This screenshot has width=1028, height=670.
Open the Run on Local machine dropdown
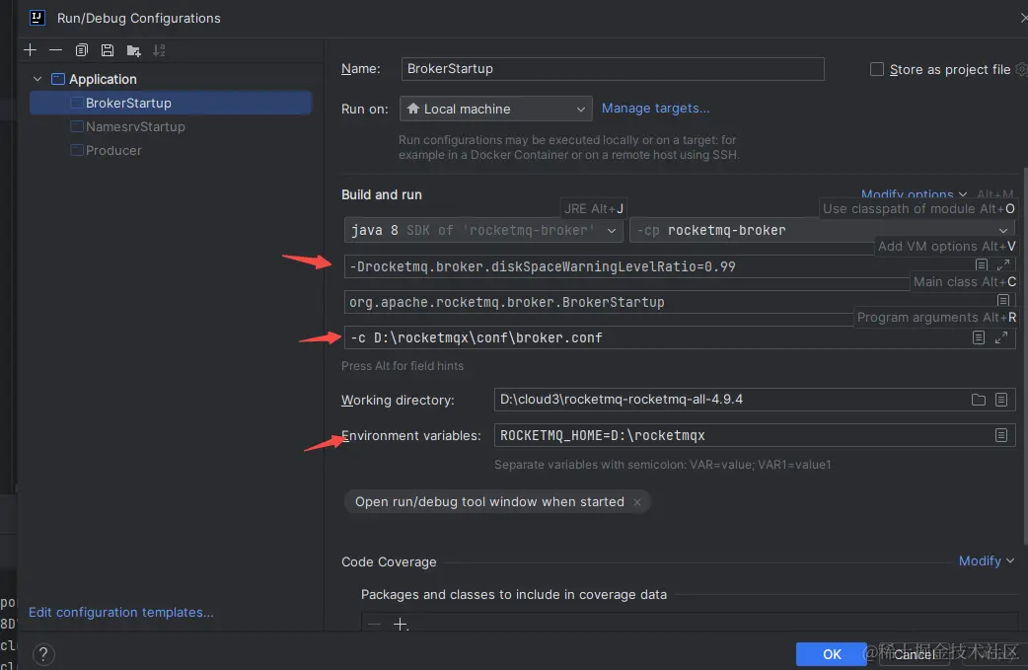[x=495, y=109]
